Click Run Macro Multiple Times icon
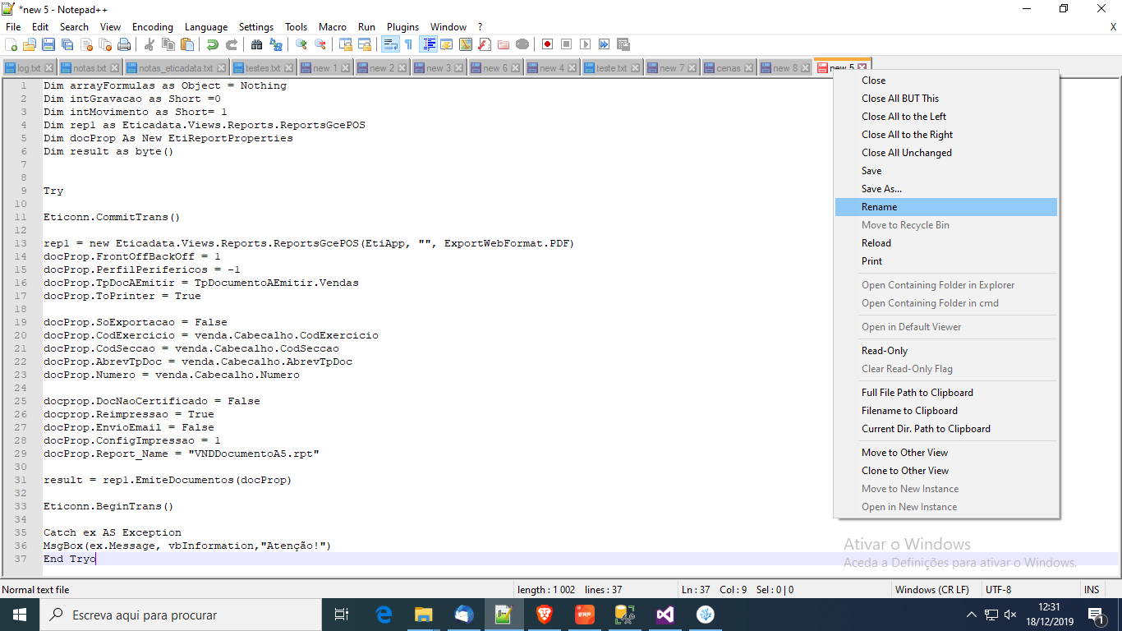 (605, 44)
